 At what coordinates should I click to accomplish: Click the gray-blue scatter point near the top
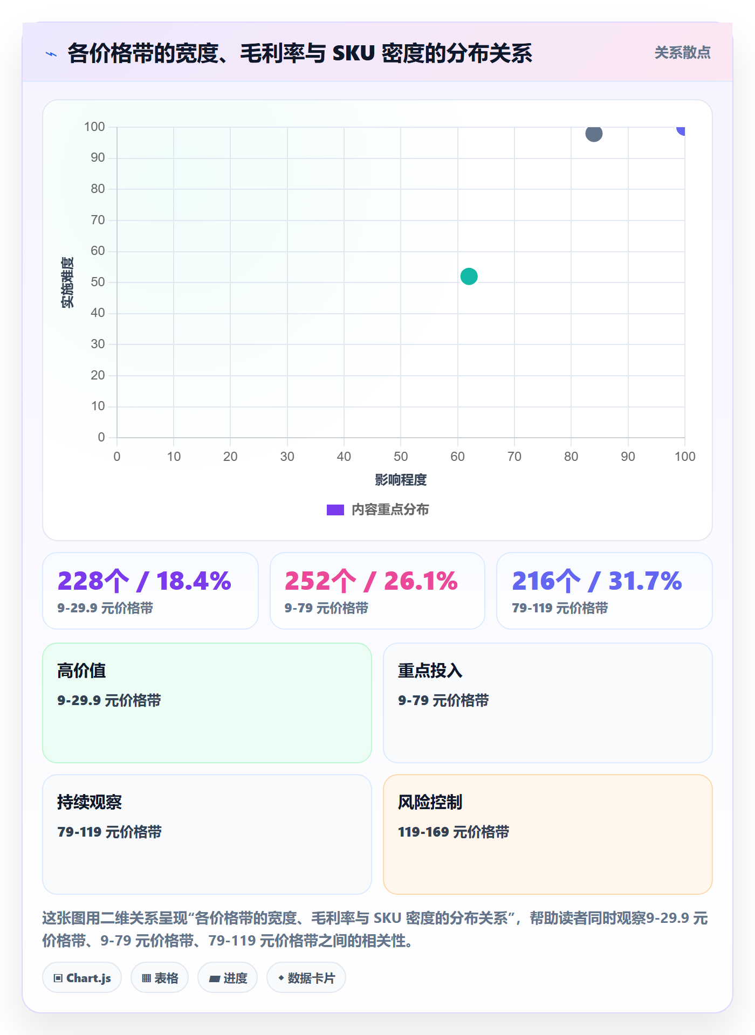594,134
